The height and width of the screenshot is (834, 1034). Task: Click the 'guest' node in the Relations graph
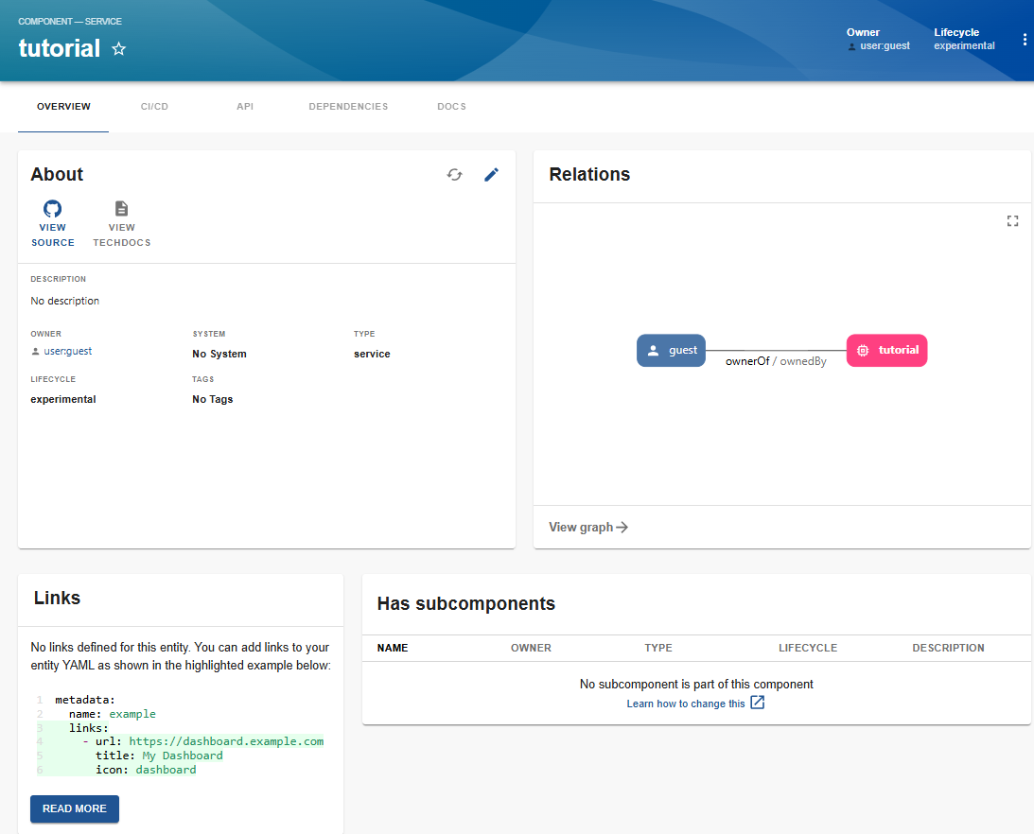point(671,350)
